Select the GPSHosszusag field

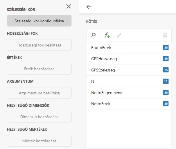click(x=104, y=59)
